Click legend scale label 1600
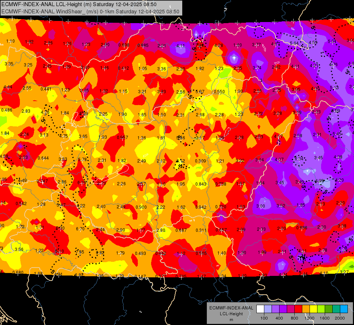The image size is (354, 325). tap(325, 318)
